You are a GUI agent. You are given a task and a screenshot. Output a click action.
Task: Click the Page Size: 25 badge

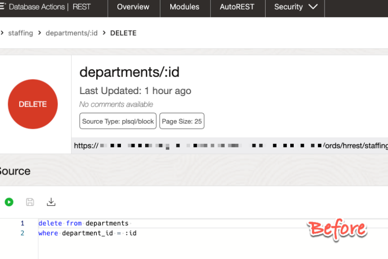(x=182, y=121)
